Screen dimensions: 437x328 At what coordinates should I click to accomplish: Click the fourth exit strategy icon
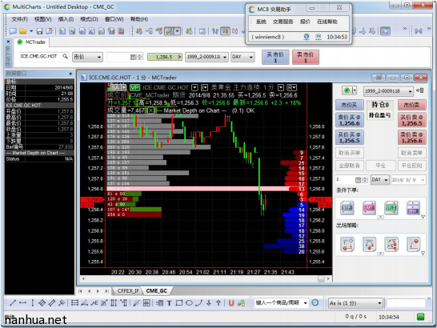click(x=413, y=245)
